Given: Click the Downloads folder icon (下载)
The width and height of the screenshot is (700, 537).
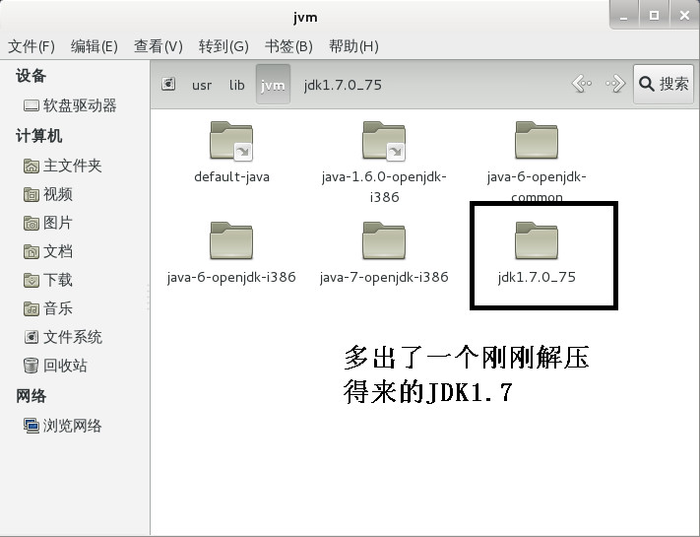Looking at the screenshot, I should (31, 280).
